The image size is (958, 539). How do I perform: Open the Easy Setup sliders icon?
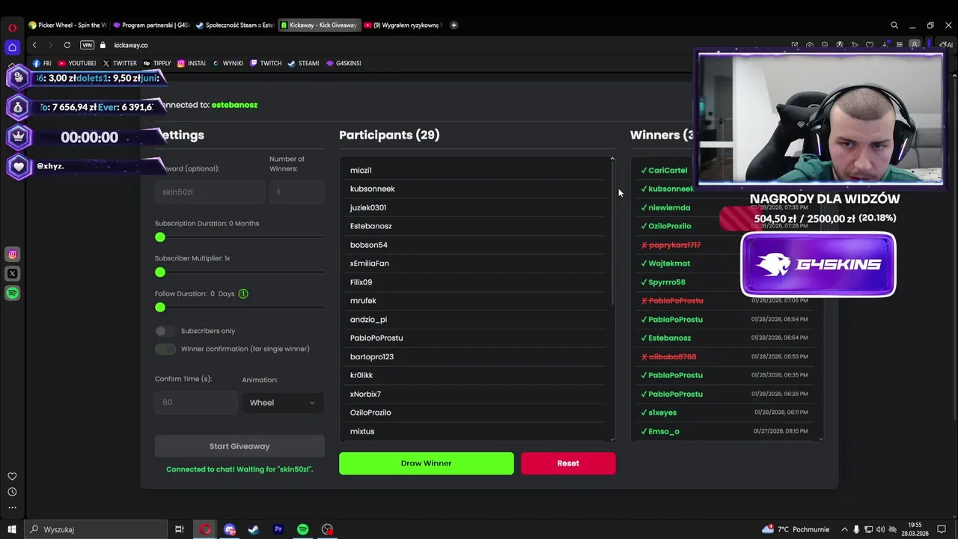900,45
